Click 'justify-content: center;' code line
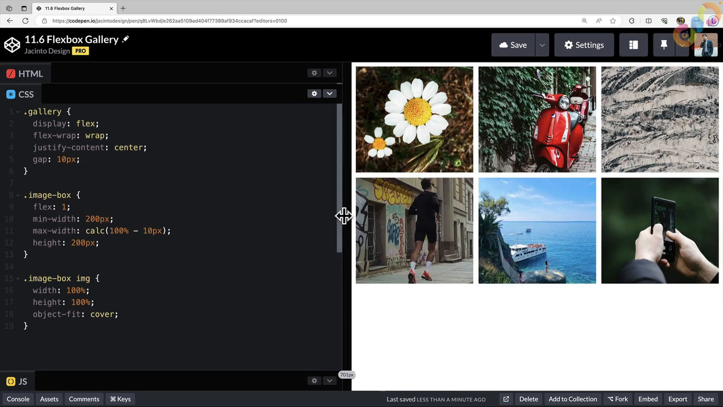The height and width of the screenshot is (407, 723). tap(90, 148)
